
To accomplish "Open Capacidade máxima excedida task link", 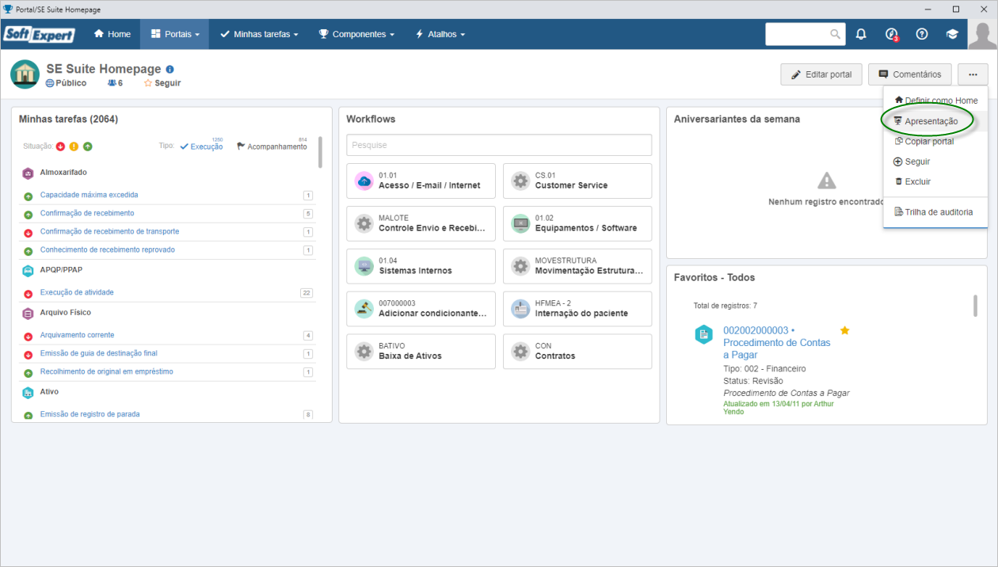I will point(89,195).
